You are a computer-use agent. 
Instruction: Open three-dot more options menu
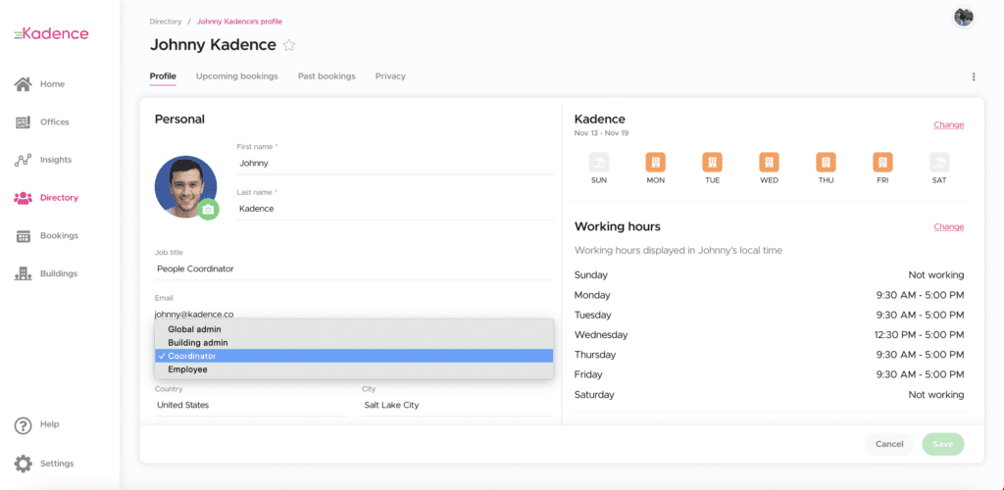click(x=974, y=76)
